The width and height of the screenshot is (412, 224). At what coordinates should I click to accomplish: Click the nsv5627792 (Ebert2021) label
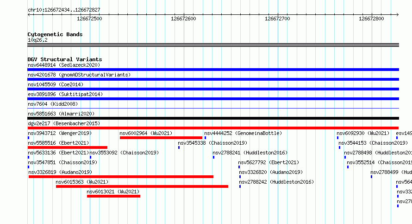click(268, 162)
